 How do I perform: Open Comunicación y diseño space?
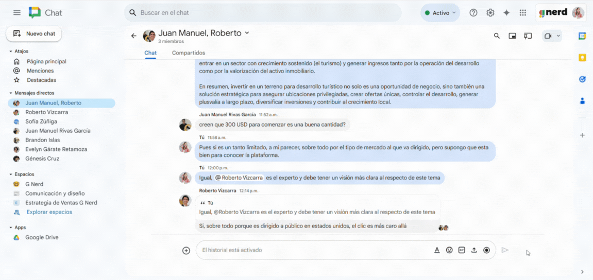pos(55,193)
